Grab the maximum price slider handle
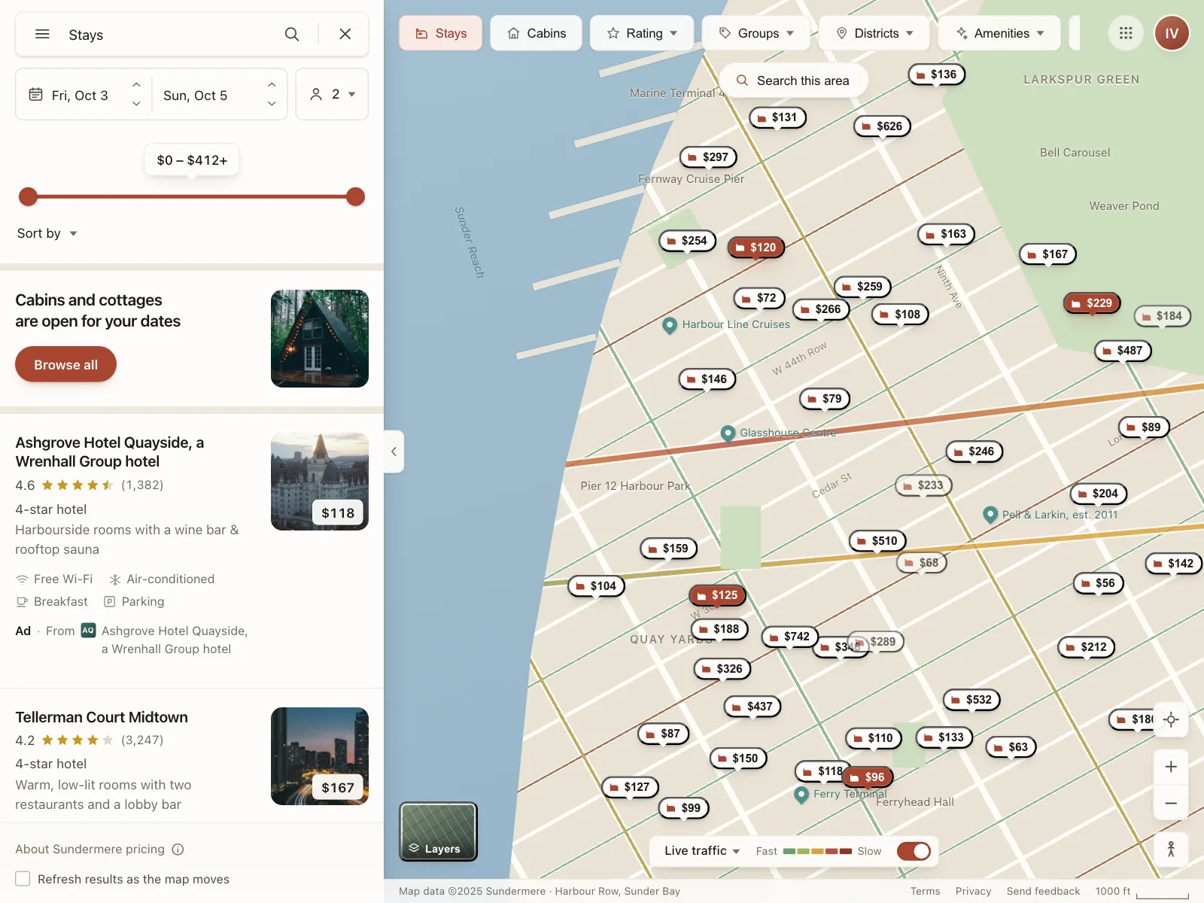 355,197
